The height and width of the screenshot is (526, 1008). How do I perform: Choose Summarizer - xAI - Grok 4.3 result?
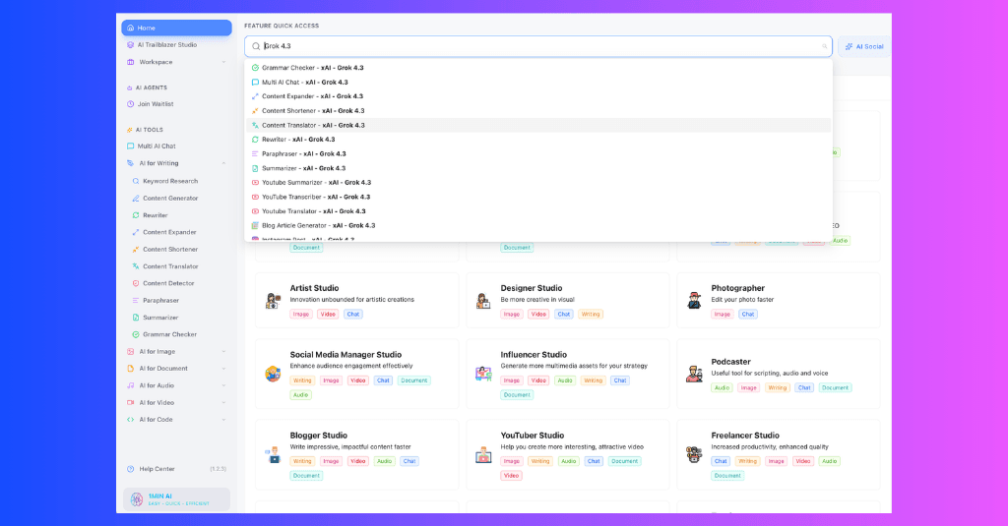538,168
